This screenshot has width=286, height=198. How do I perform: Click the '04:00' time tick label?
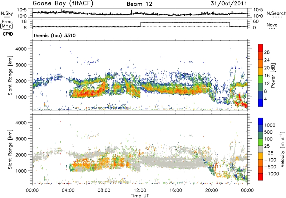[68, 190]
